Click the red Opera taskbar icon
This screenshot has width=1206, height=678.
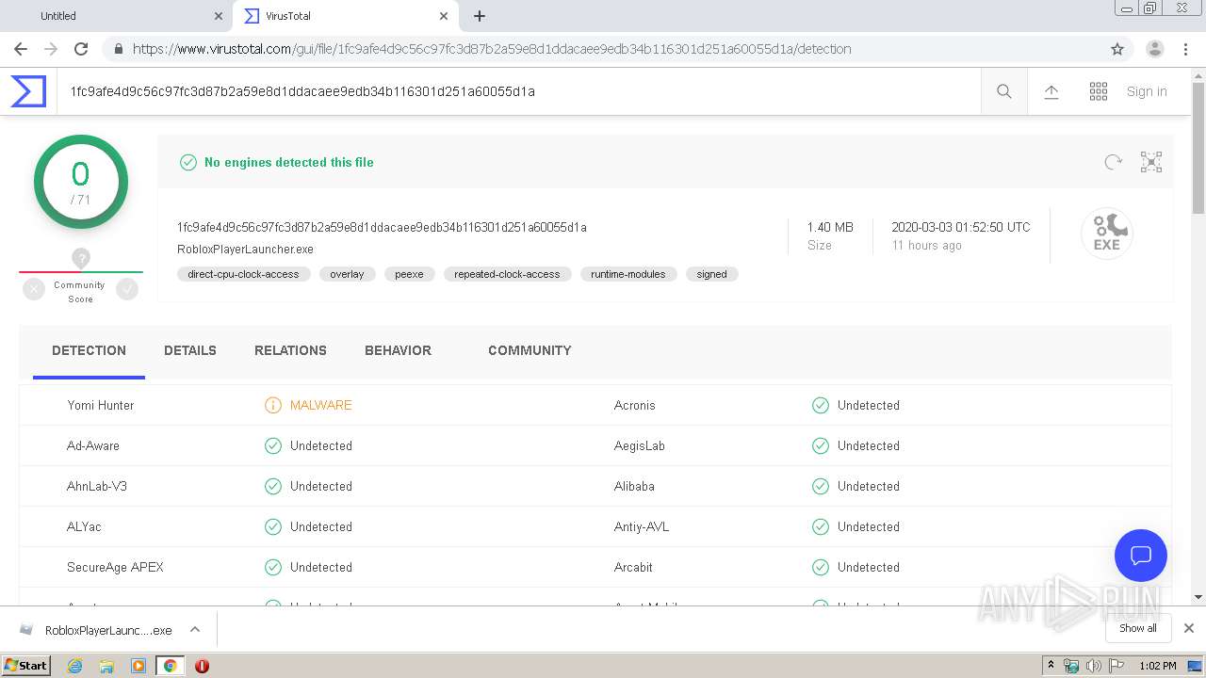click(x=202, y=666)
